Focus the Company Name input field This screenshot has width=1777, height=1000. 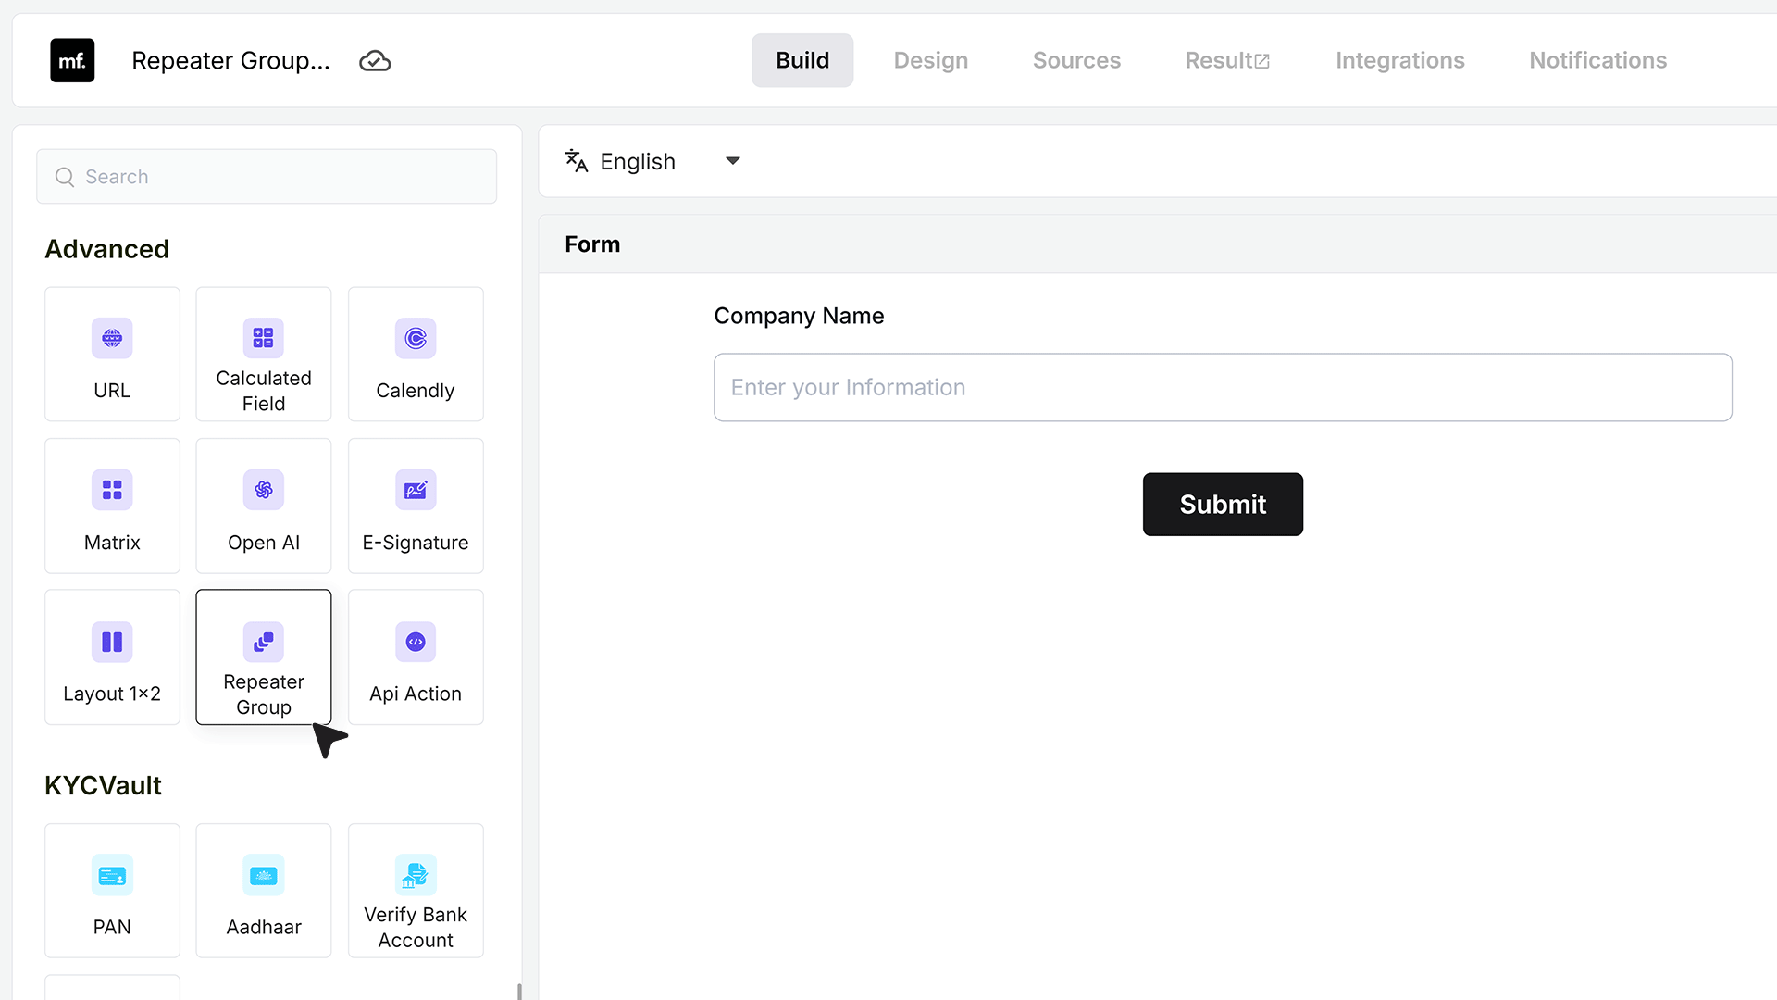tap(1223, 387)
